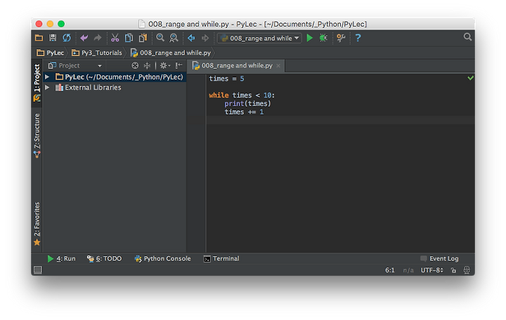Screen dimensions: 506x320
Task: Toggle the 1: Project side tab
Action: 37,83
